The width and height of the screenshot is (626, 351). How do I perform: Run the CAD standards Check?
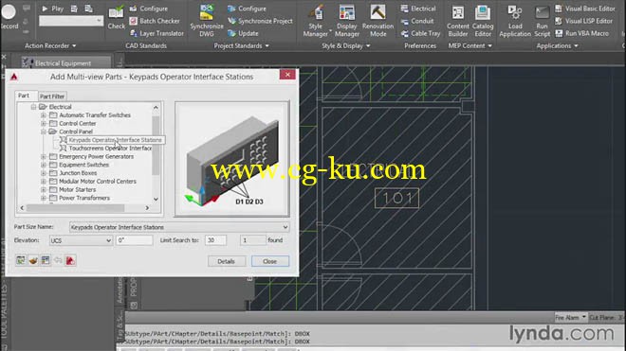[x=116, y=18]
